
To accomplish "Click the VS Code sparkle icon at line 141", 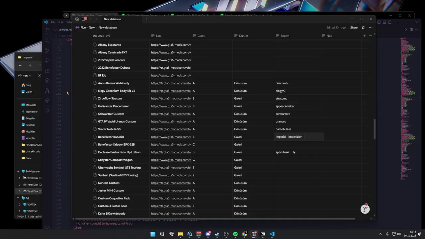I will click(x=68, y=93).
